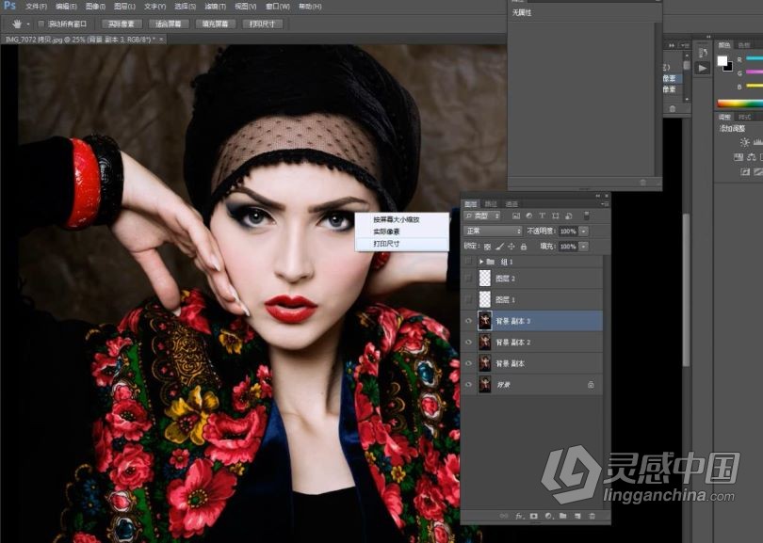
Task: Switch to the 路径 tab in layers panel
Action: pyautogui.click(x=491, y=204)
